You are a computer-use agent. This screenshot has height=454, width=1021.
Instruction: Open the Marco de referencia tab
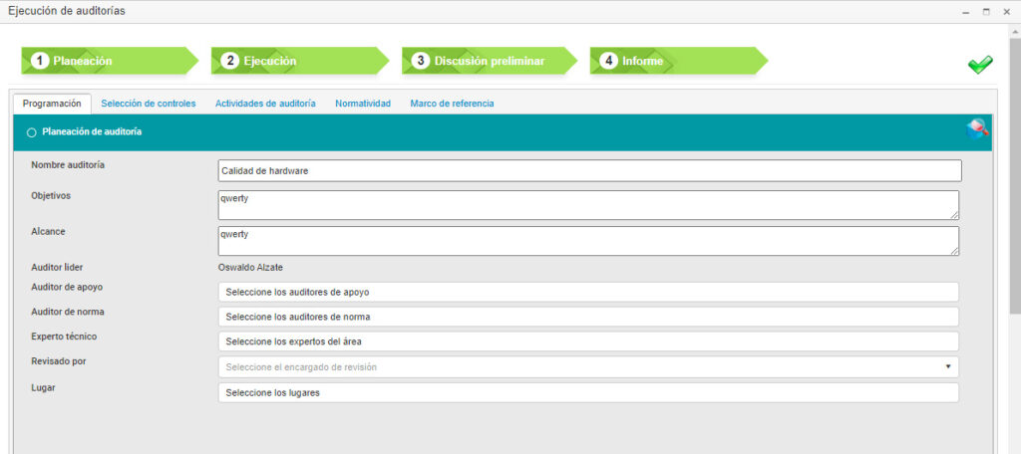pyautogui.click(x=452, y=104)
